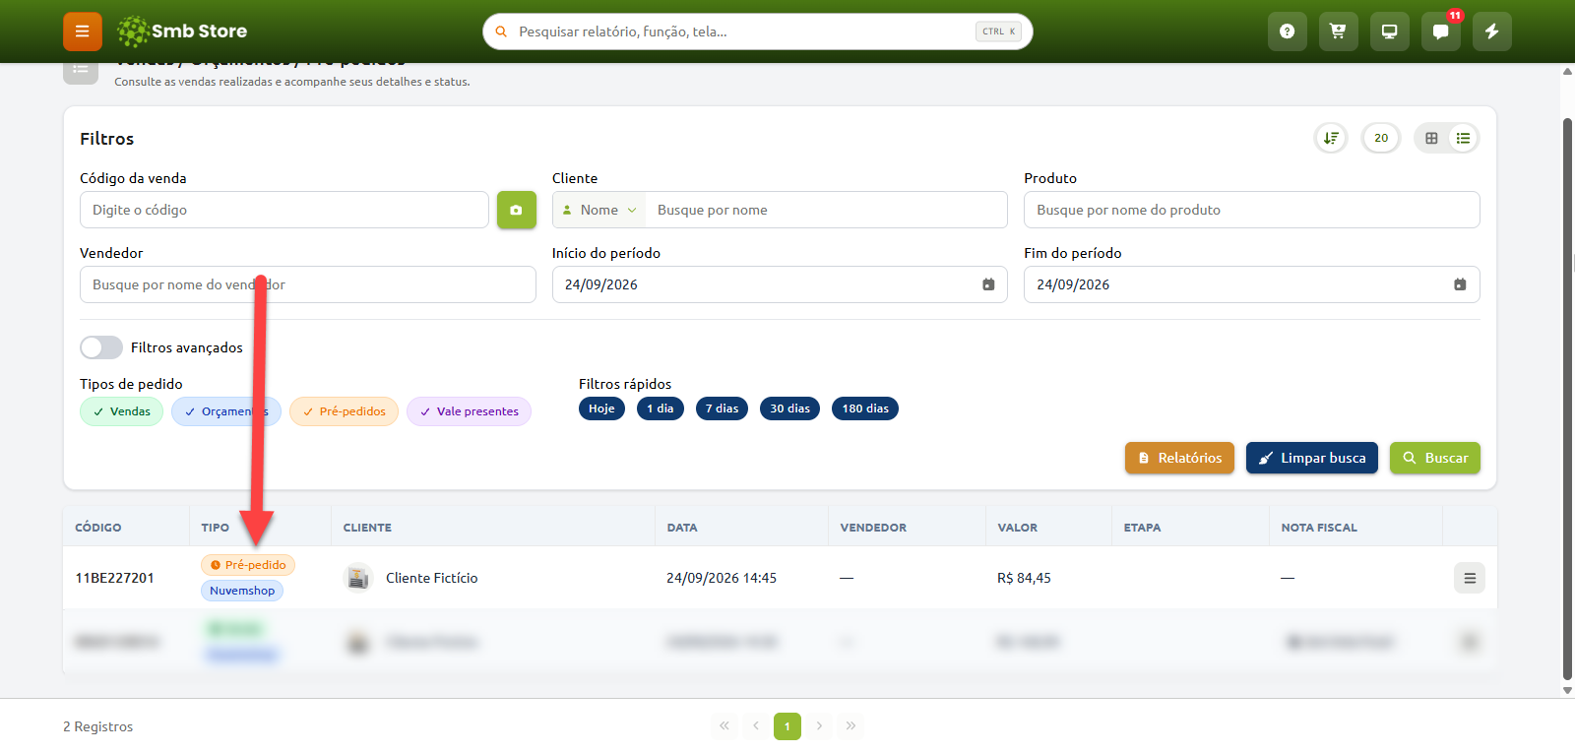This screenshot has width=1575, height=753.
Task: Go to the last page arrow
Action: coord(850,726)
